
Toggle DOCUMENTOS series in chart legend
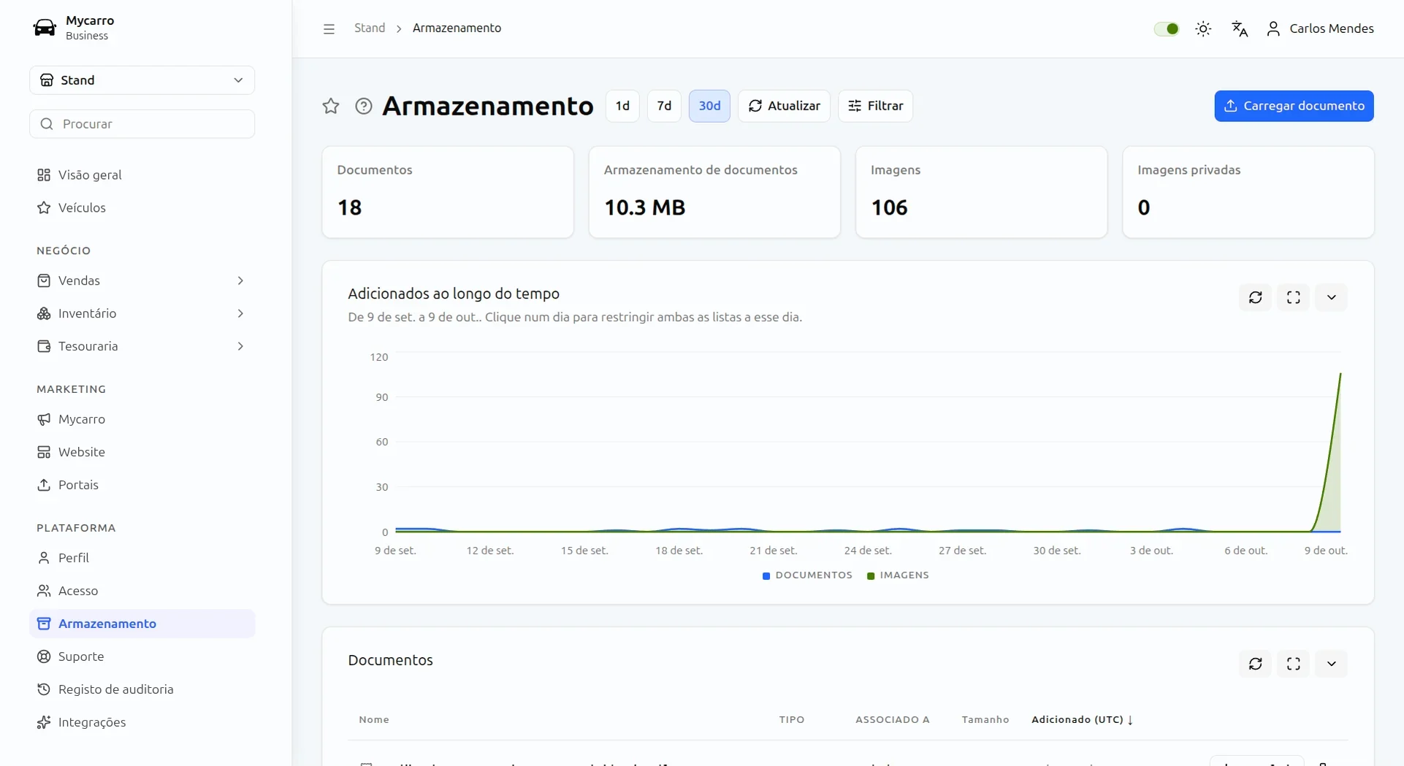click(807, 575)
